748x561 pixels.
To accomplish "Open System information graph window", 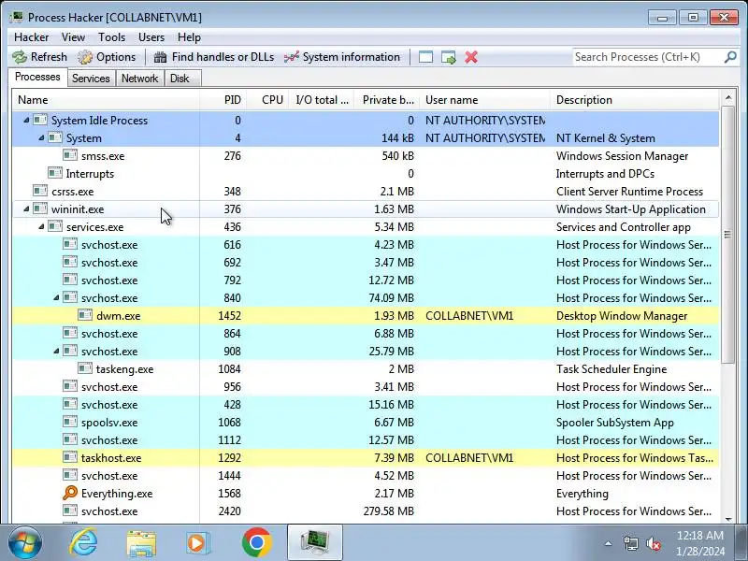I will [342, 57].
